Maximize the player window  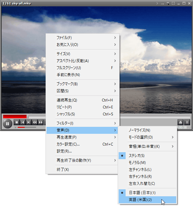pos(184,3)
